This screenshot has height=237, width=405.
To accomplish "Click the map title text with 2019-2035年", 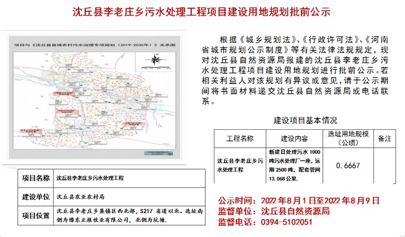I will [95, 45].
